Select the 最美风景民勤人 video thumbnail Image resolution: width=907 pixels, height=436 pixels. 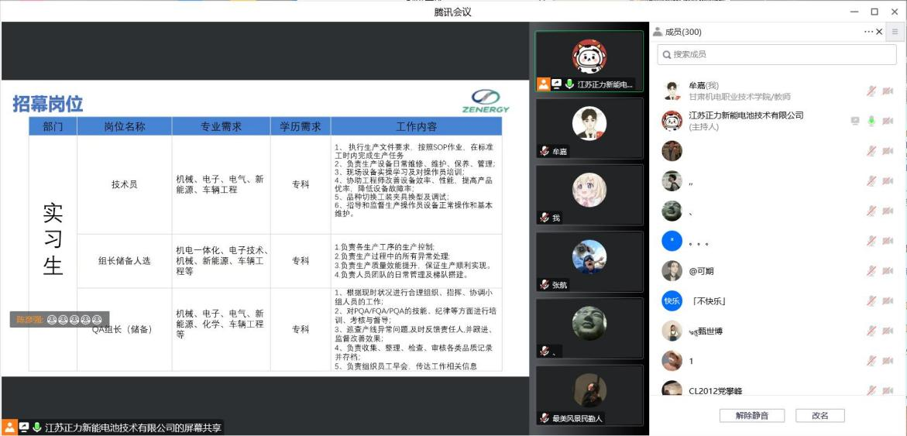click(x=589, y=393)
